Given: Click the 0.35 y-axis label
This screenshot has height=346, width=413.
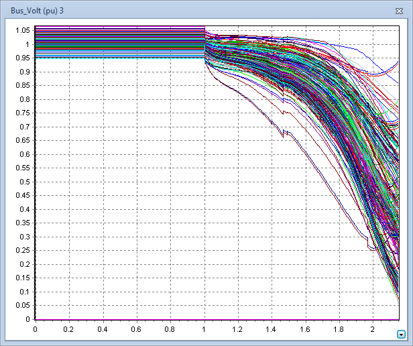Looking at the screenshot, I should 23,223.
